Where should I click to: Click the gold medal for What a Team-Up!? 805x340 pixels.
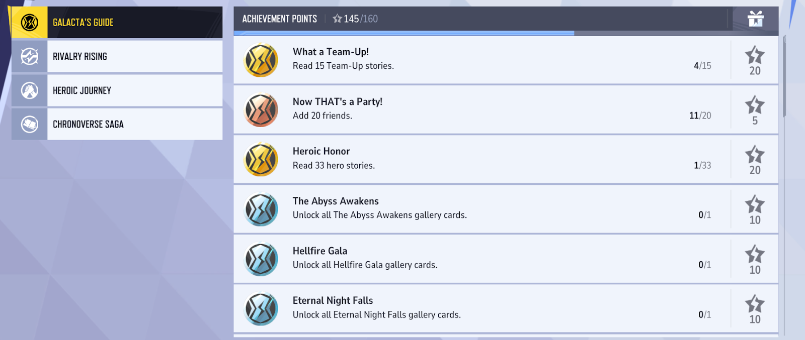tap(261, 60)
